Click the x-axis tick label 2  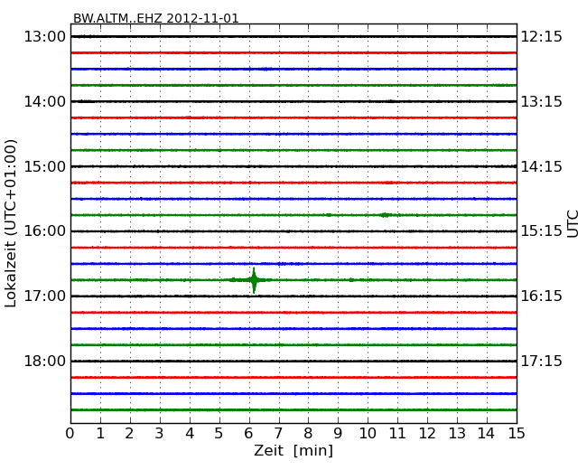129,433
